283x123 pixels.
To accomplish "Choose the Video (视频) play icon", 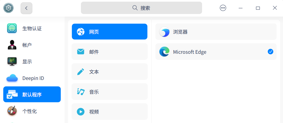I will coord(81,112).
